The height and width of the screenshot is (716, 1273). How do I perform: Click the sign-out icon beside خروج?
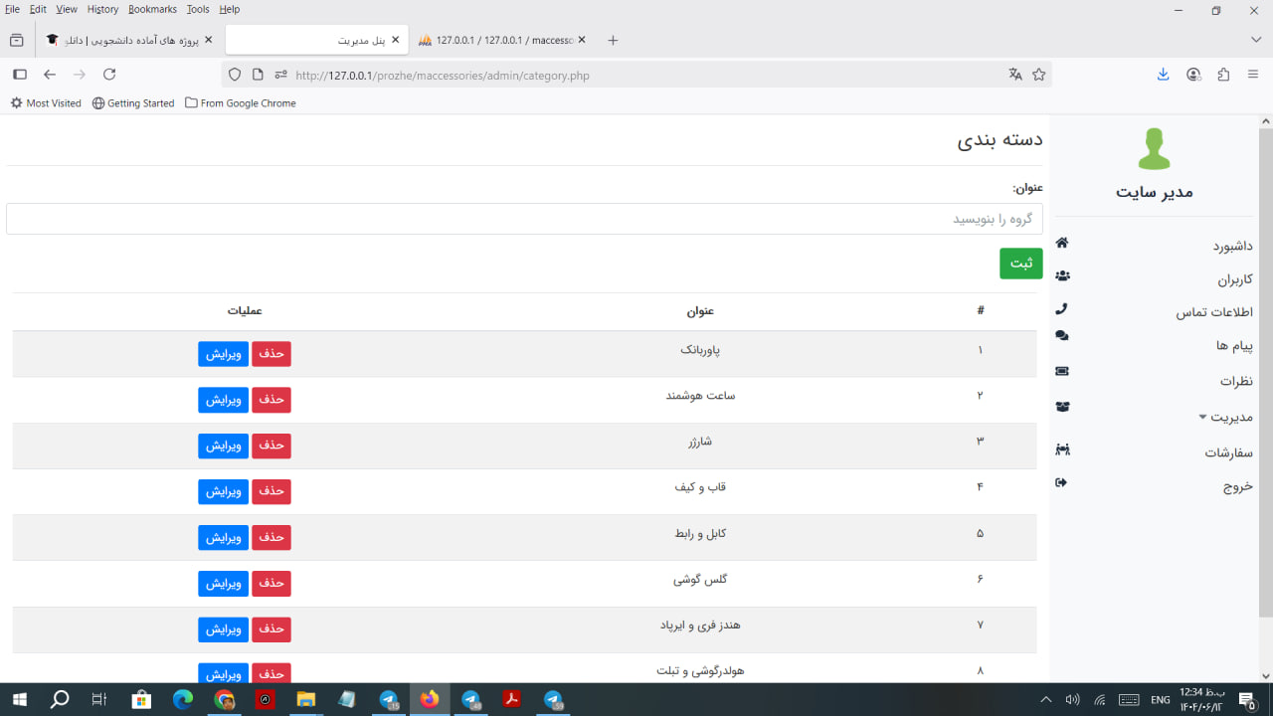(x=1062, y=482)
